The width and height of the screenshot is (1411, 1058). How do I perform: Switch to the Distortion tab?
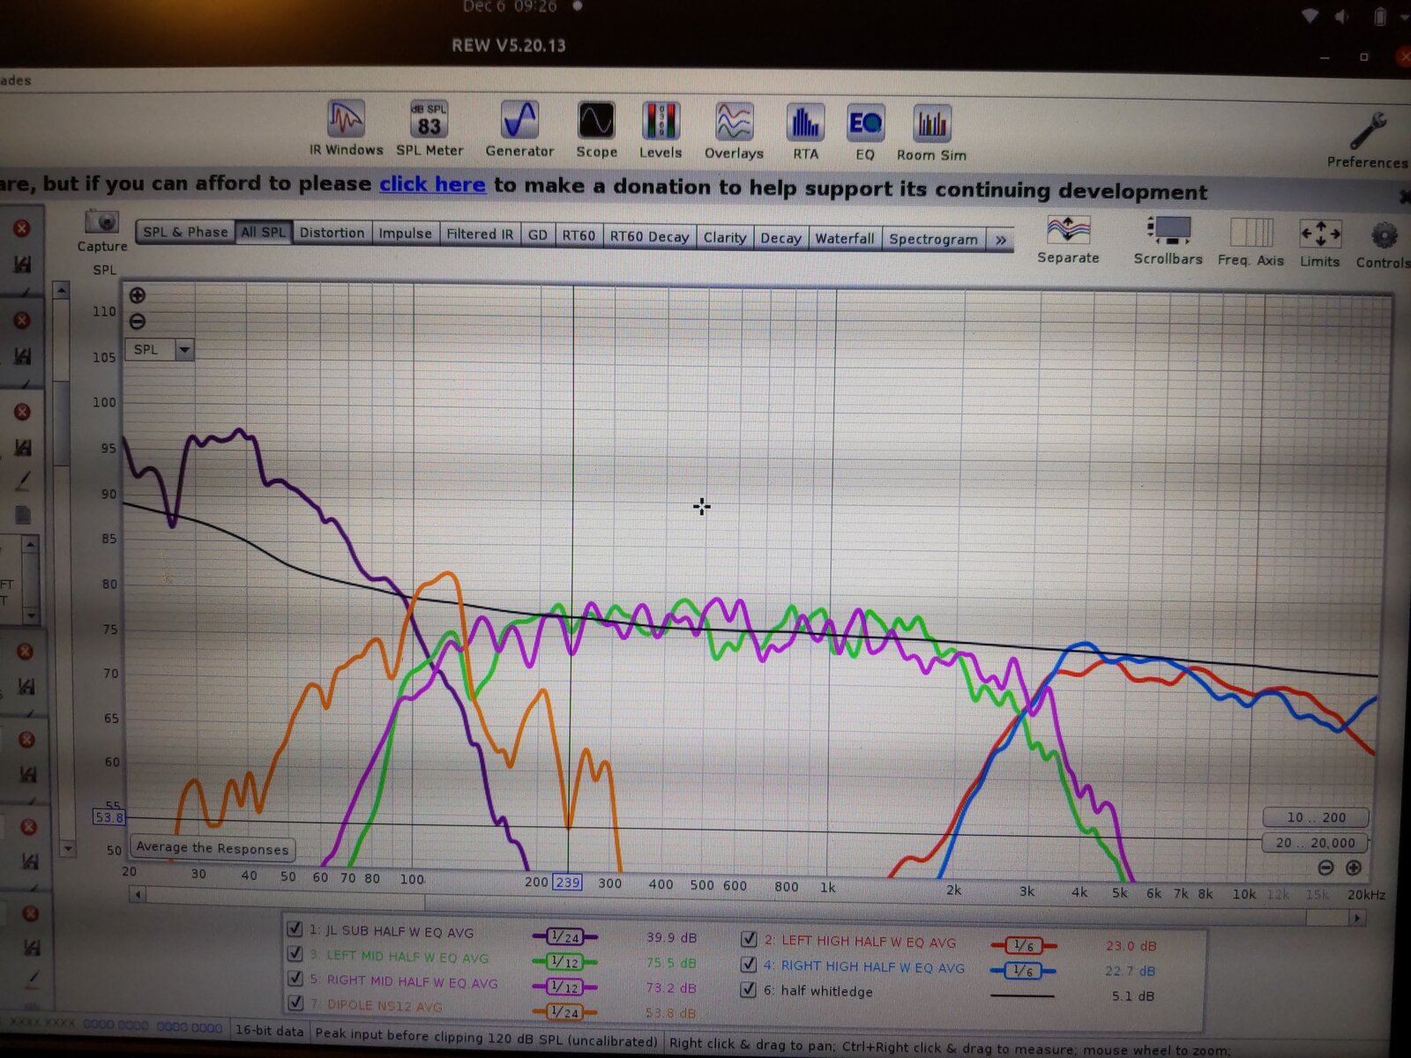[x=332, y=233]
